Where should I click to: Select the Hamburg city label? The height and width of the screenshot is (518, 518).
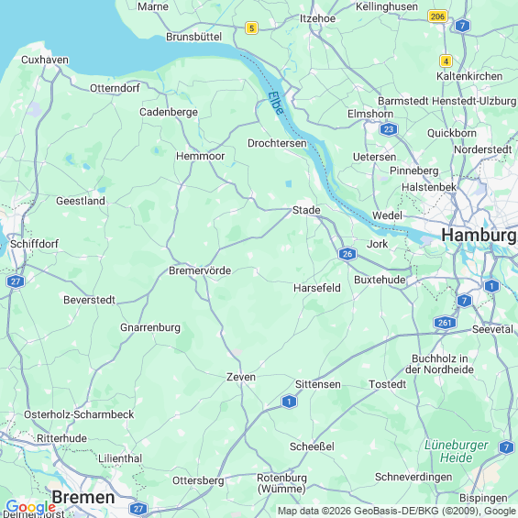pos(479,236)
